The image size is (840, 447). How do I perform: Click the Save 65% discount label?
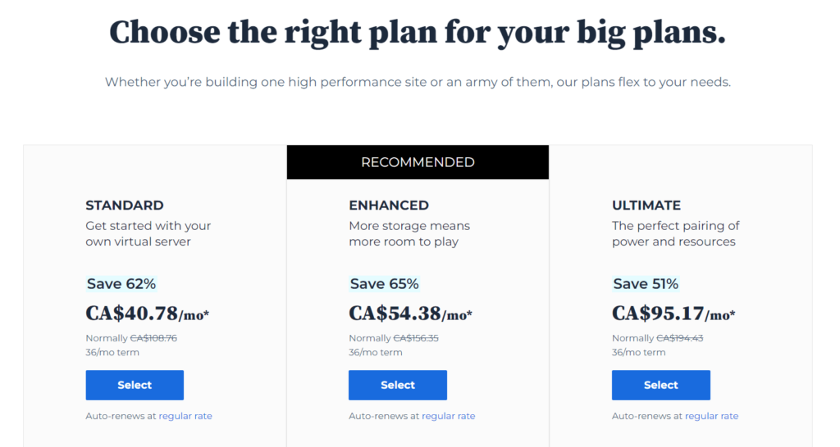click(385, 284)
